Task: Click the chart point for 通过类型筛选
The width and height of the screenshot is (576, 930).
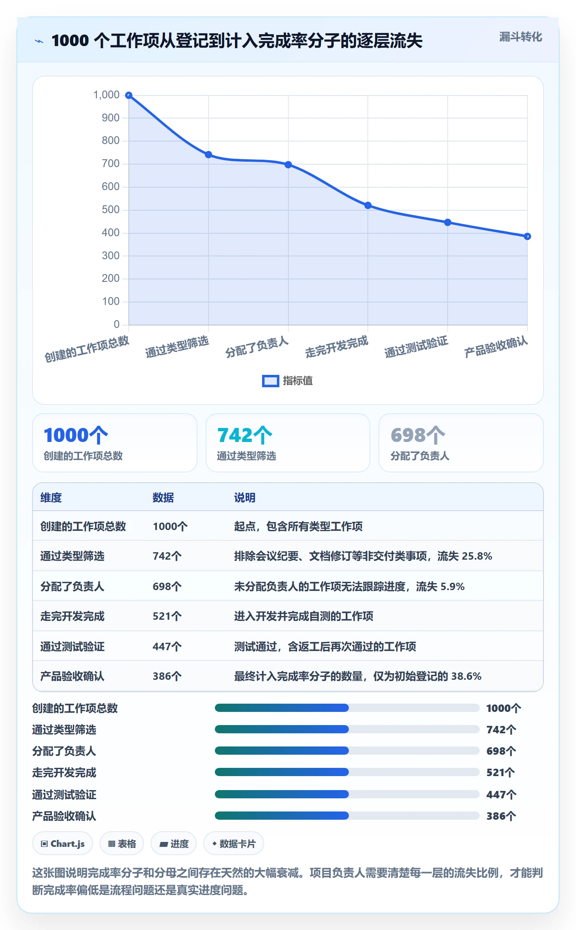Action: tap(209, 155)
